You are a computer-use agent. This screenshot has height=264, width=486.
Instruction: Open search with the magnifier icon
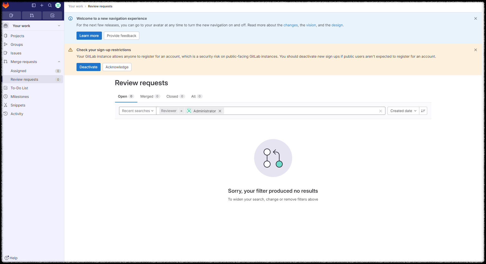(x=50, y=5)
